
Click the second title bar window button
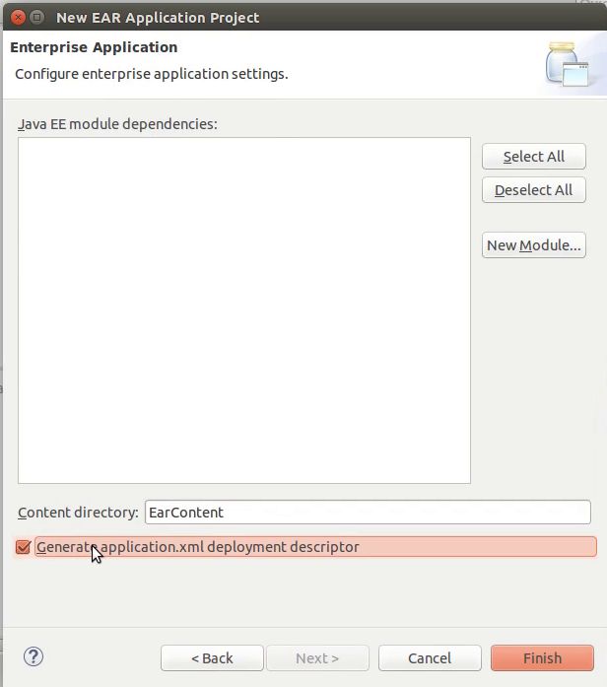click(x=36, y=17)
